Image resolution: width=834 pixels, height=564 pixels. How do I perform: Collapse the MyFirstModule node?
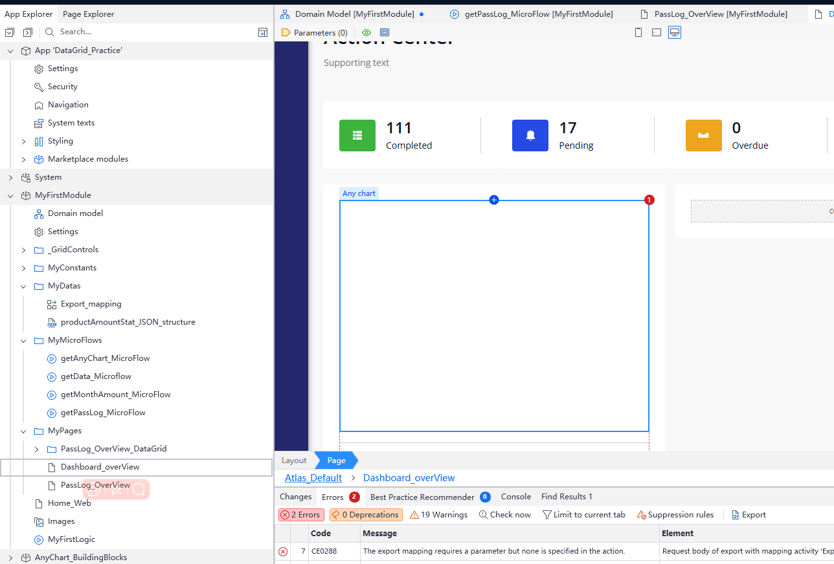point(10,195)
